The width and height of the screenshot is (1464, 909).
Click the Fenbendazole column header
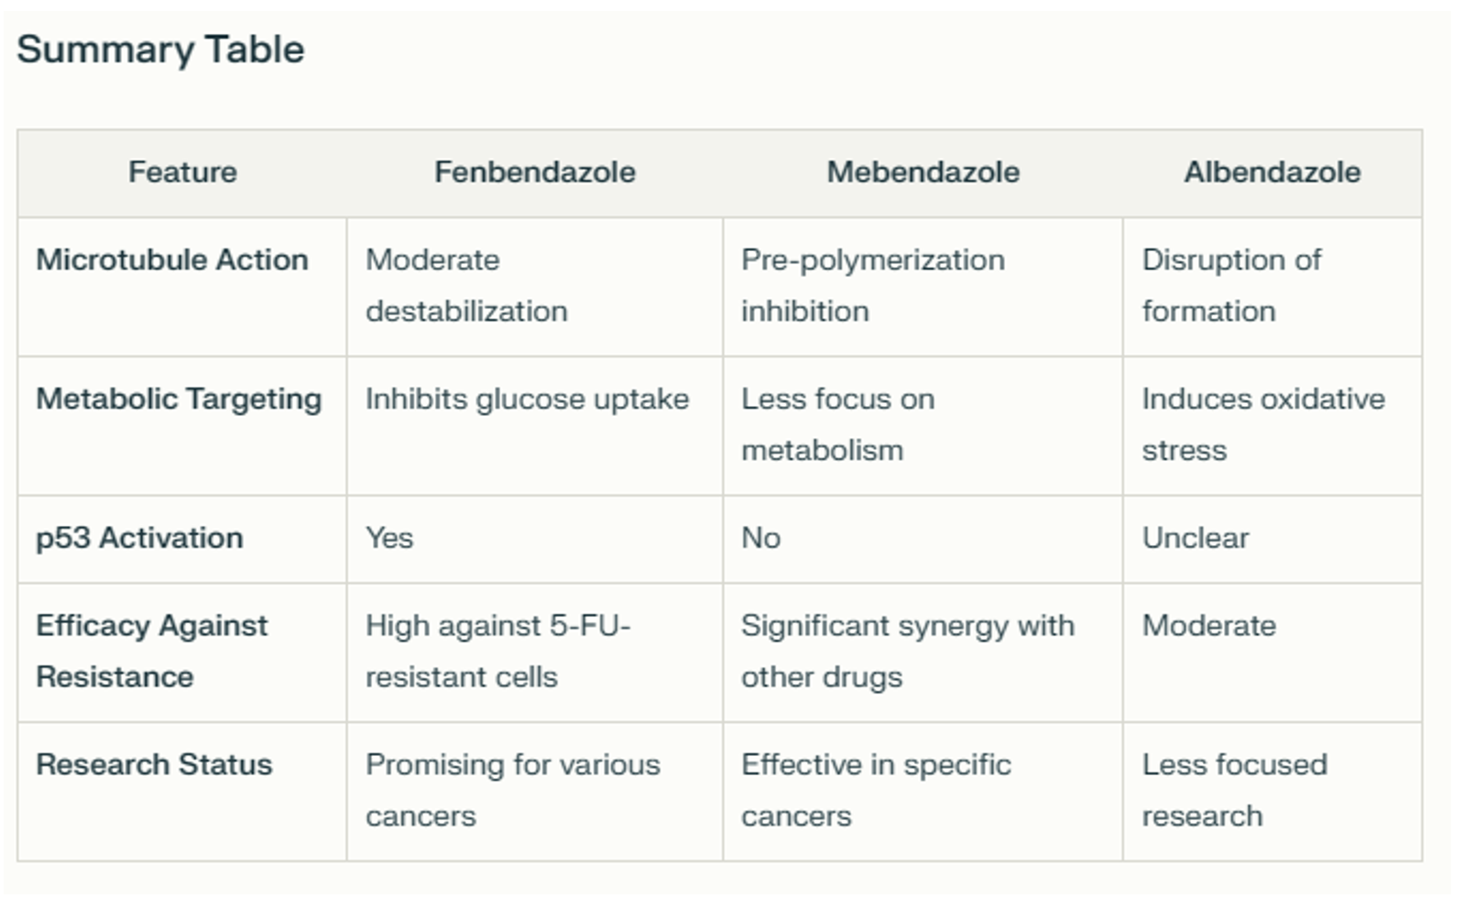click(x=534, y=172)
